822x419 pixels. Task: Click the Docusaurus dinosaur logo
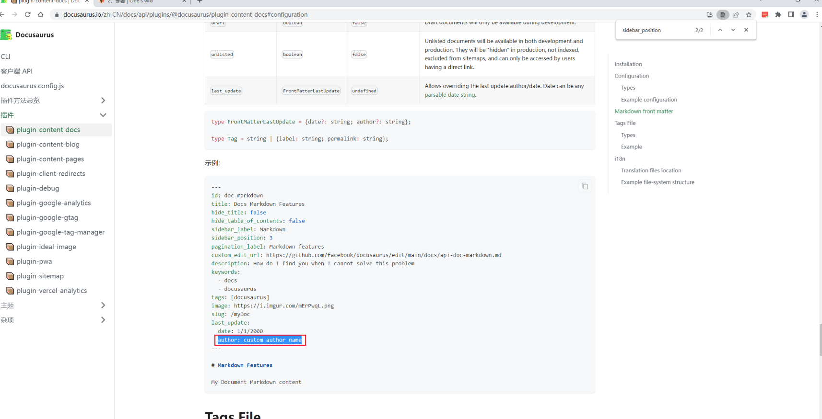(x=6, y=34)
